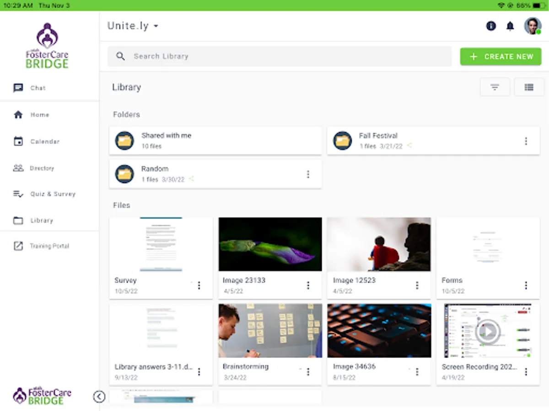549x411 pixels.
Task: Open Screen Recording file options menu
Action: (526, 372)
